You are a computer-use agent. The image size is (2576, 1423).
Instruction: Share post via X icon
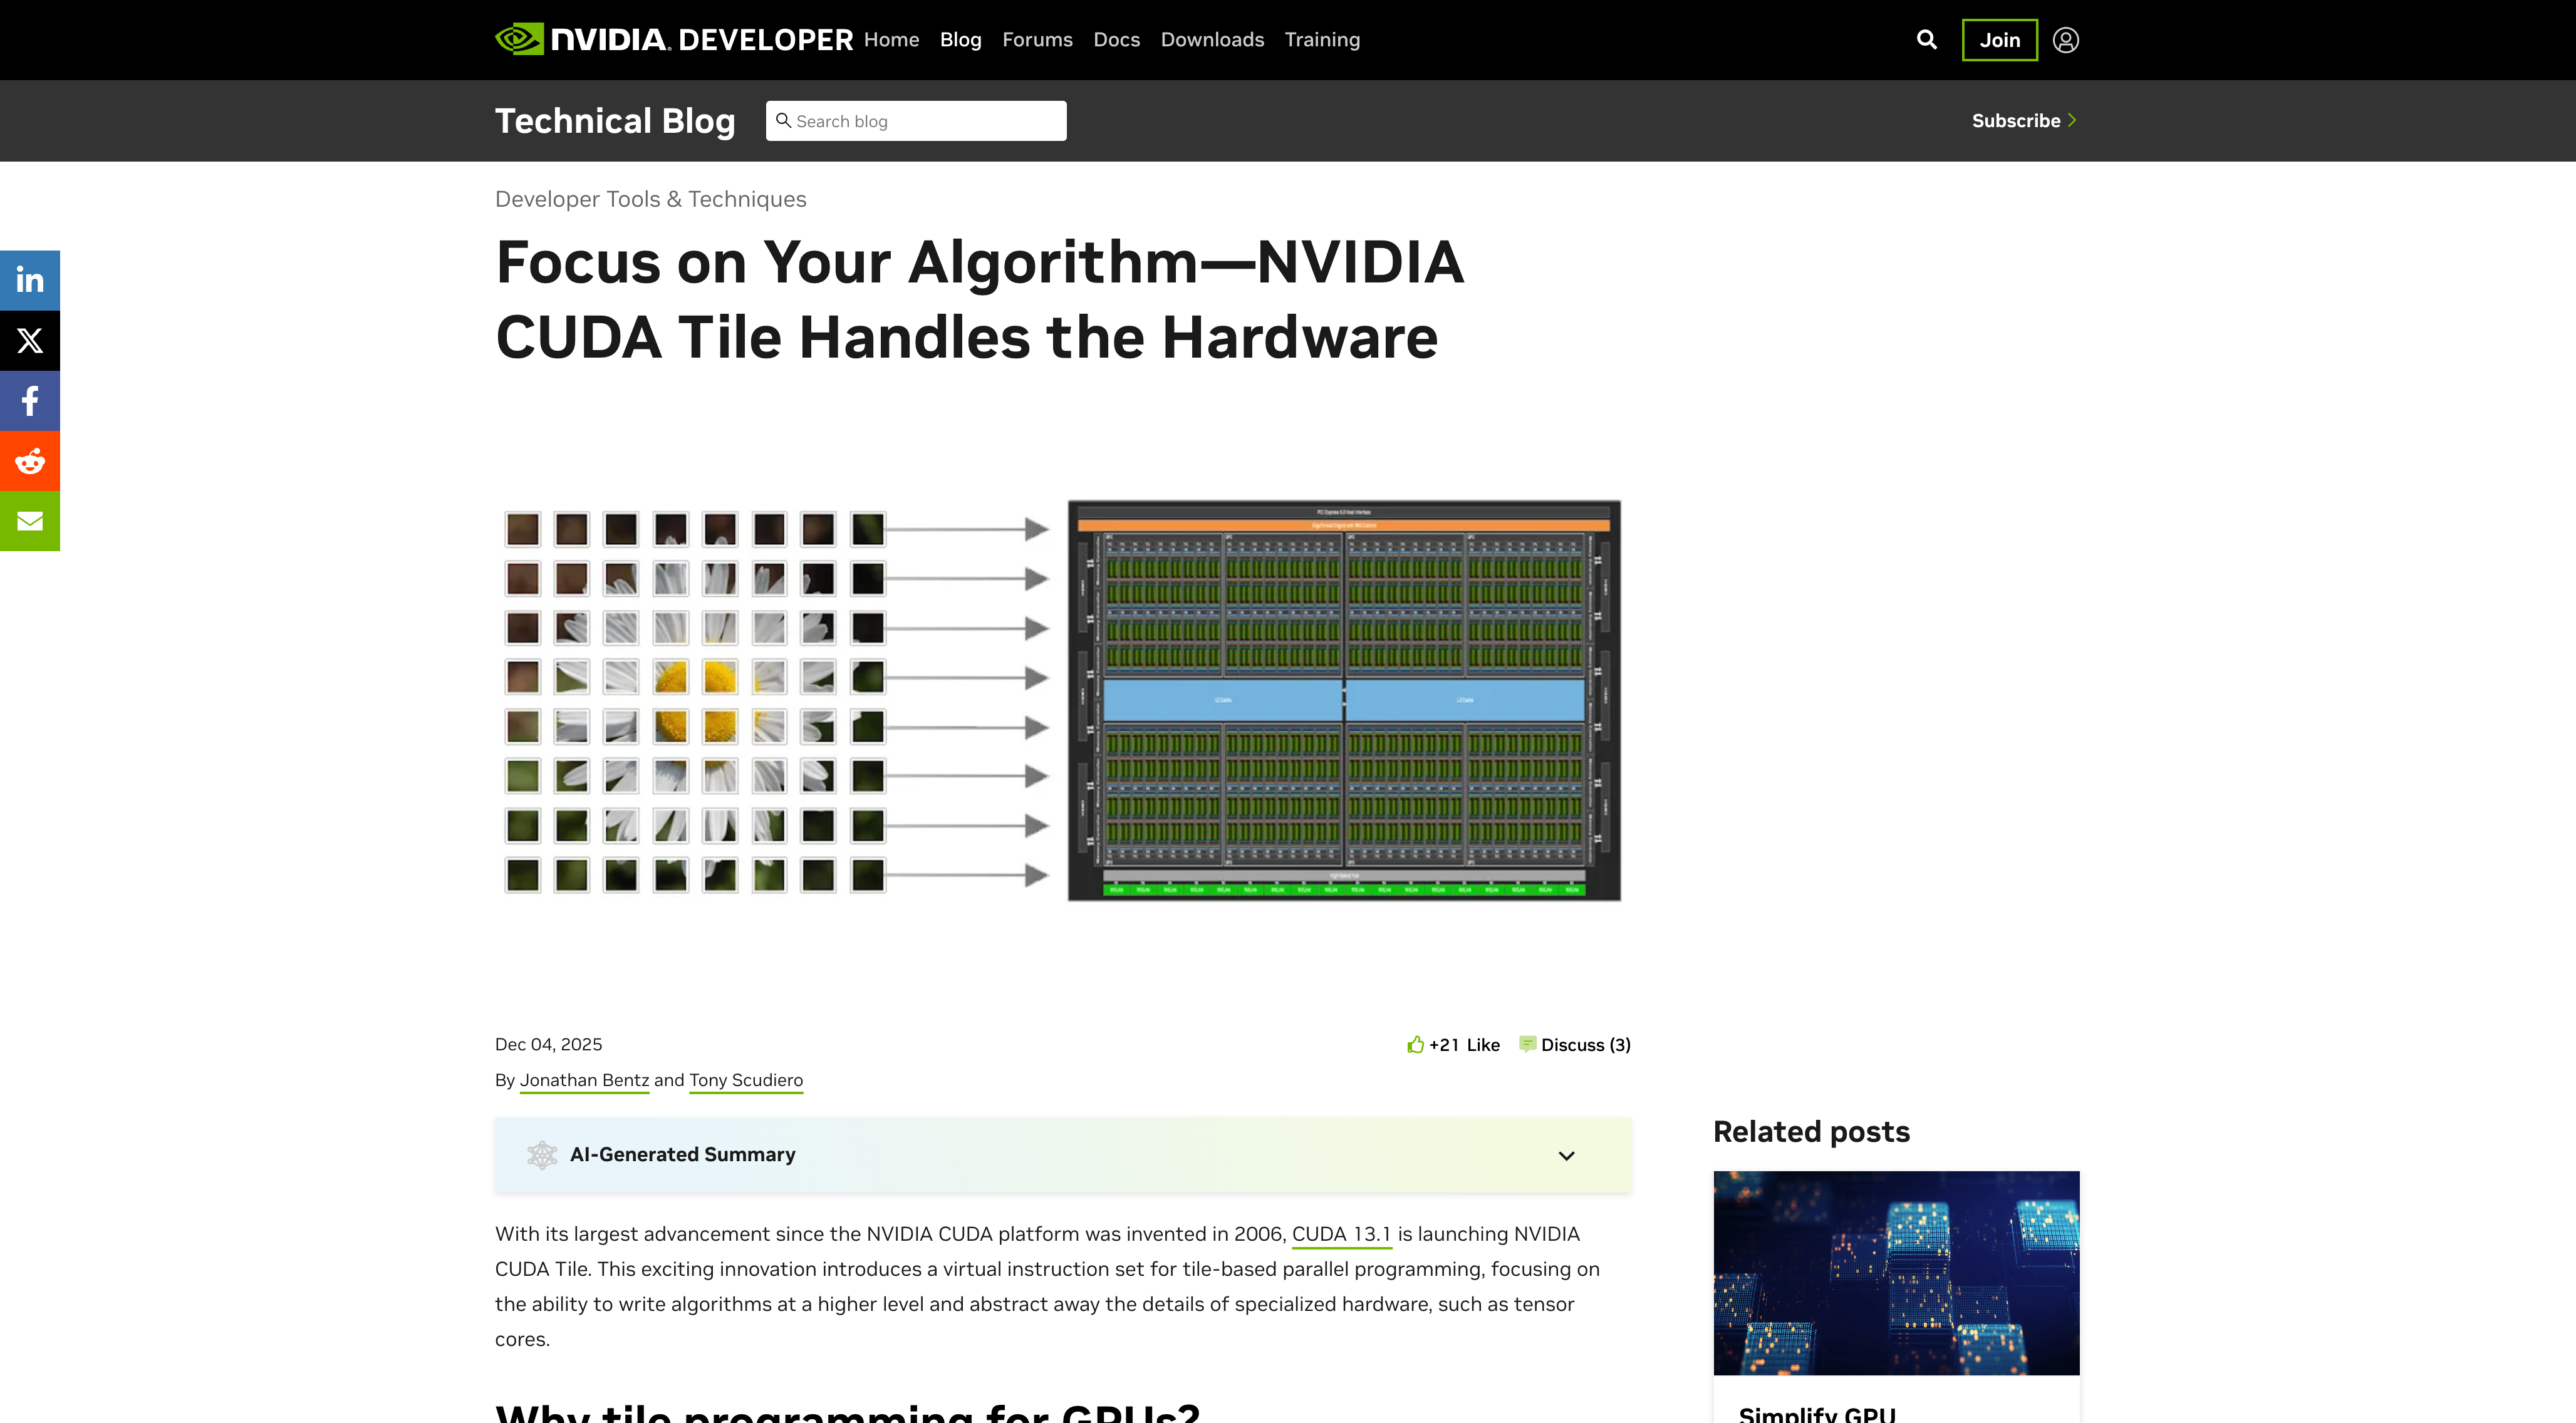coord(30,341)
